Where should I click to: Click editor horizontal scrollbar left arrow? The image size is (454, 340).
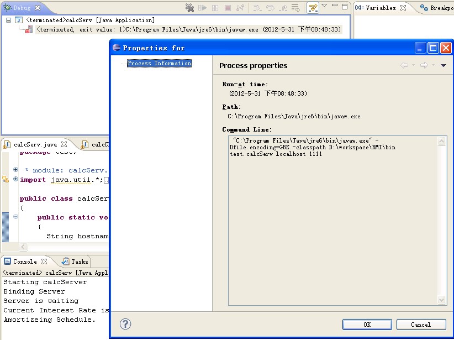[23, 247]
